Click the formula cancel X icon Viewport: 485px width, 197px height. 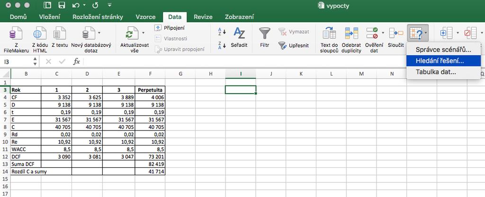click(x=48, y=61)
